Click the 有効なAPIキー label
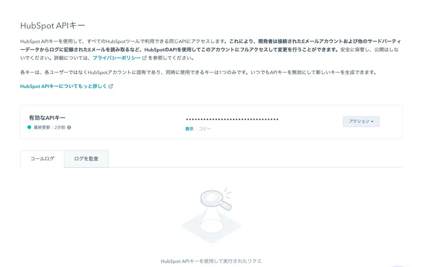The image size is (421, 267). pyautogui.click(x=47, y=118)
